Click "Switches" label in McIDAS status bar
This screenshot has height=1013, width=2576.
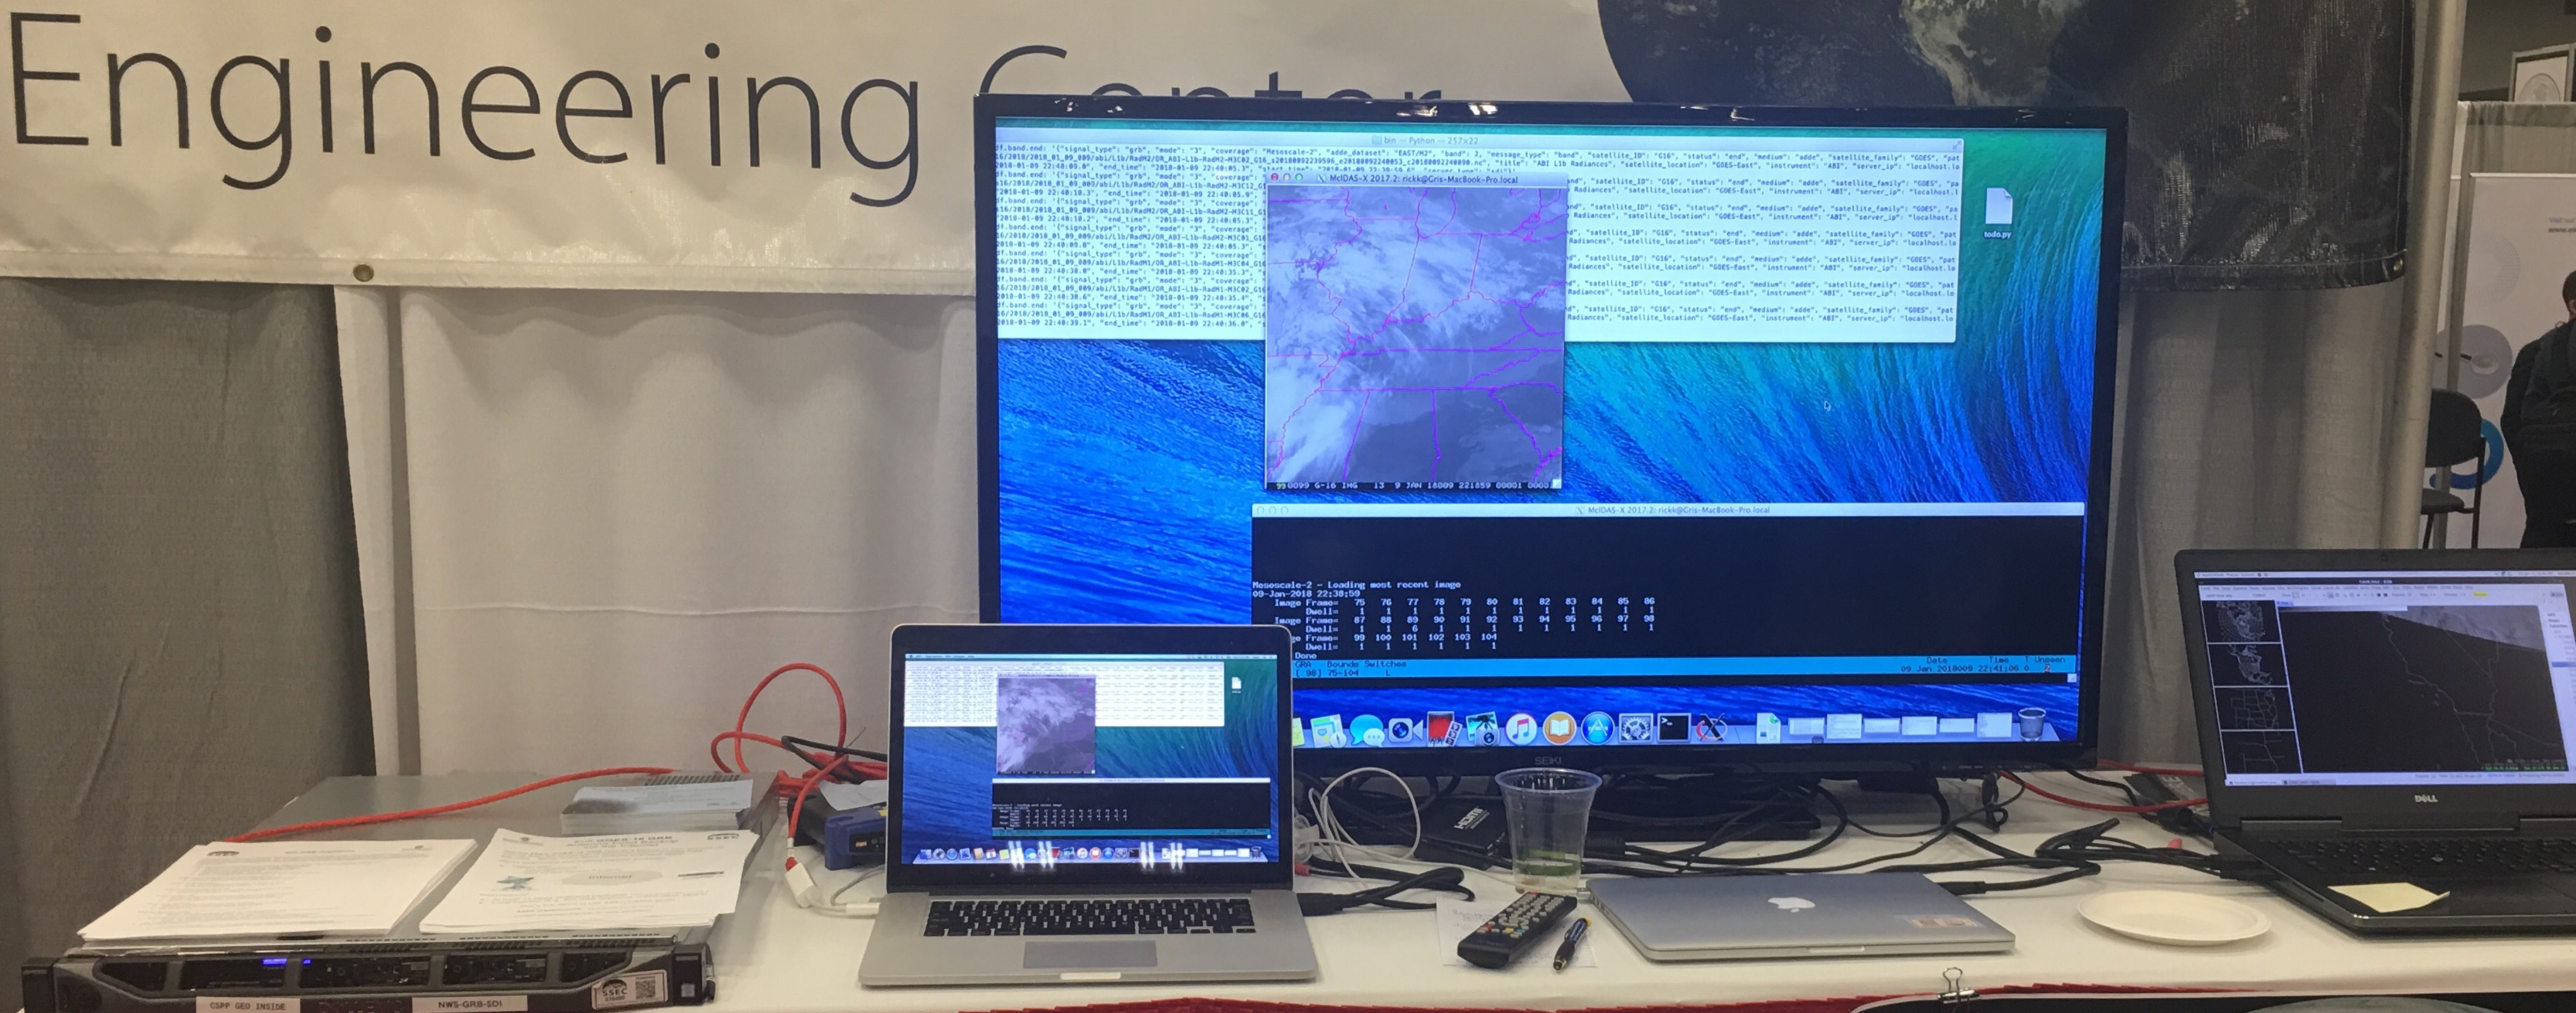click(1386, 665)
